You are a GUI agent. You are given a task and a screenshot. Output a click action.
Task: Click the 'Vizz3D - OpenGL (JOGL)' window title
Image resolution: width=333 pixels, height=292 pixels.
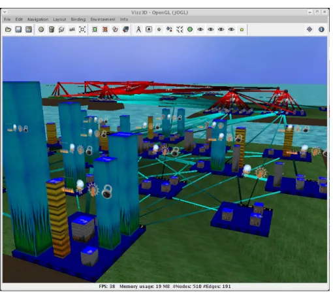point(159,12)
